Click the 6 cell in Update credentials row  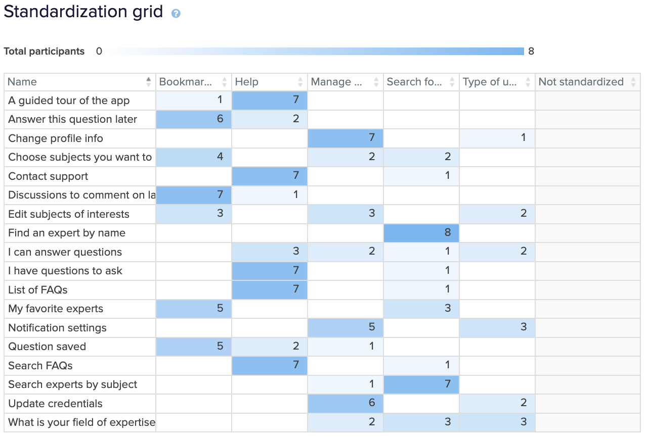(345, 404)
